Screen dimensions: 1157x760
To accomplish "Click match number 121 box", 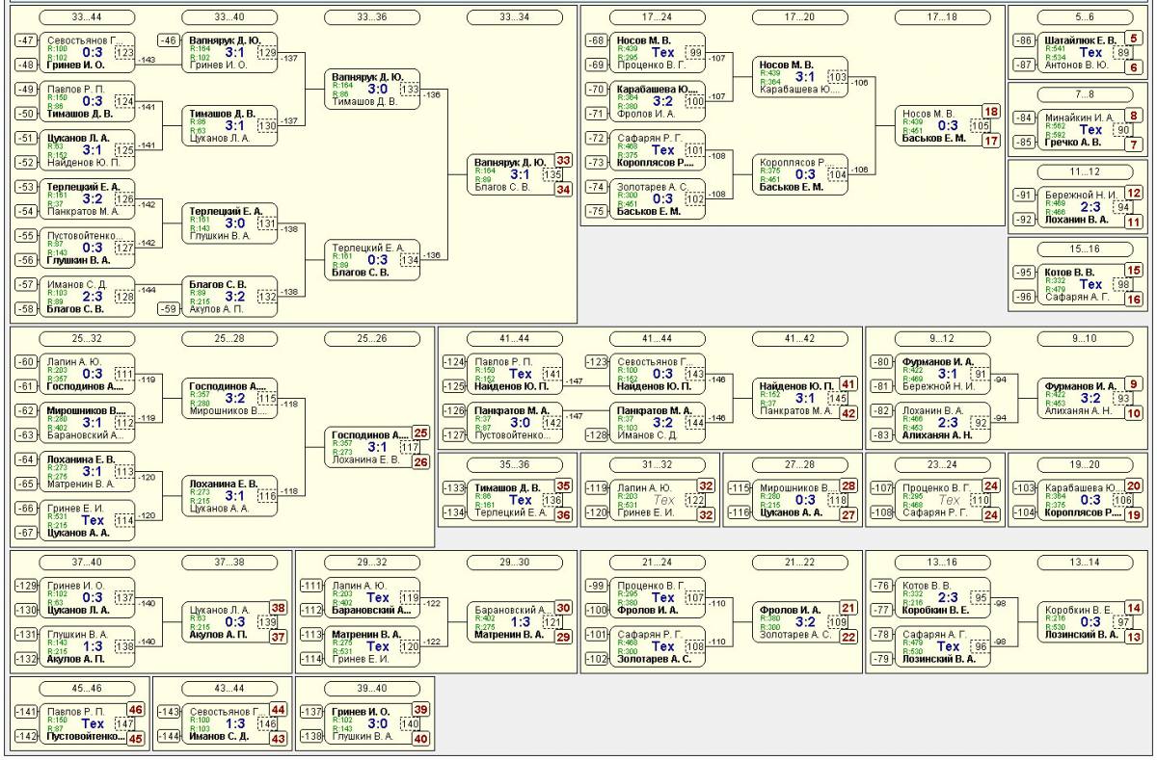I will 552,622.
